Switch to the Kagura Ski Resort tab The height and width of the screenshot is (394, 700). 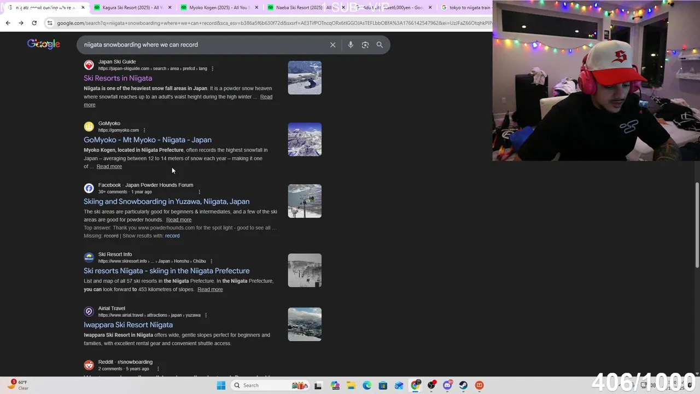point(131,8)
